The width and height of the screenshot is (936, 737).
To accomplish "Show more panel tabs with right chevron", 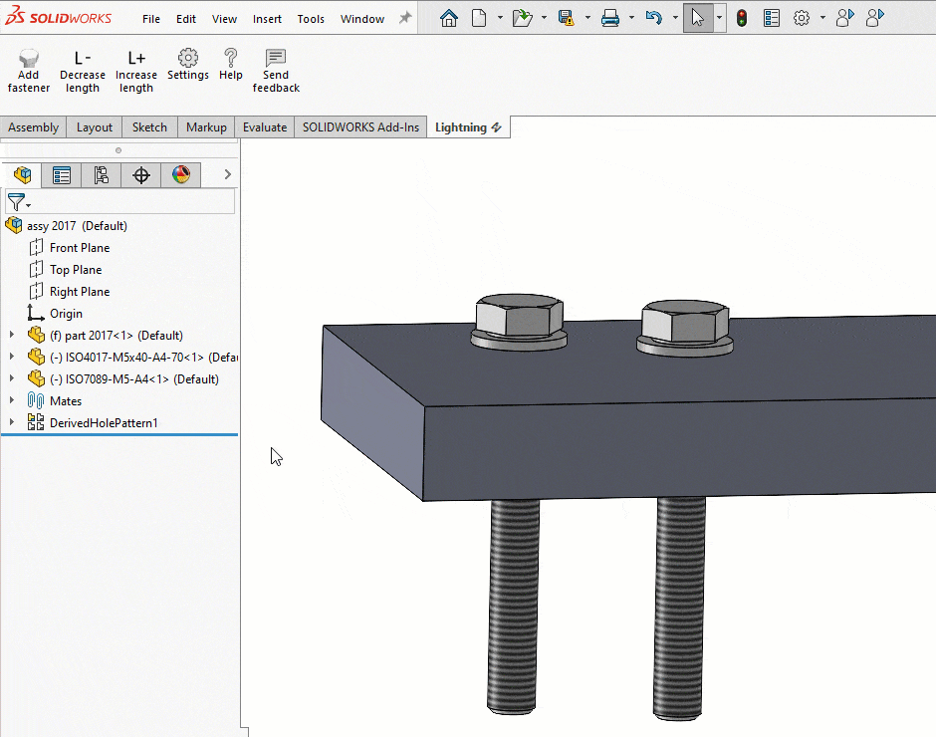I will (x=227, y=175).
